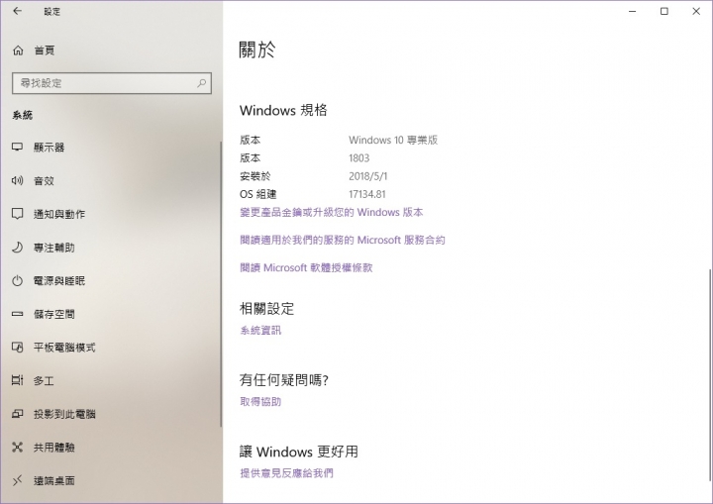Select the OS build value 17134.81
Viewport: 713px width, 504px height.
tap(367, 194)
